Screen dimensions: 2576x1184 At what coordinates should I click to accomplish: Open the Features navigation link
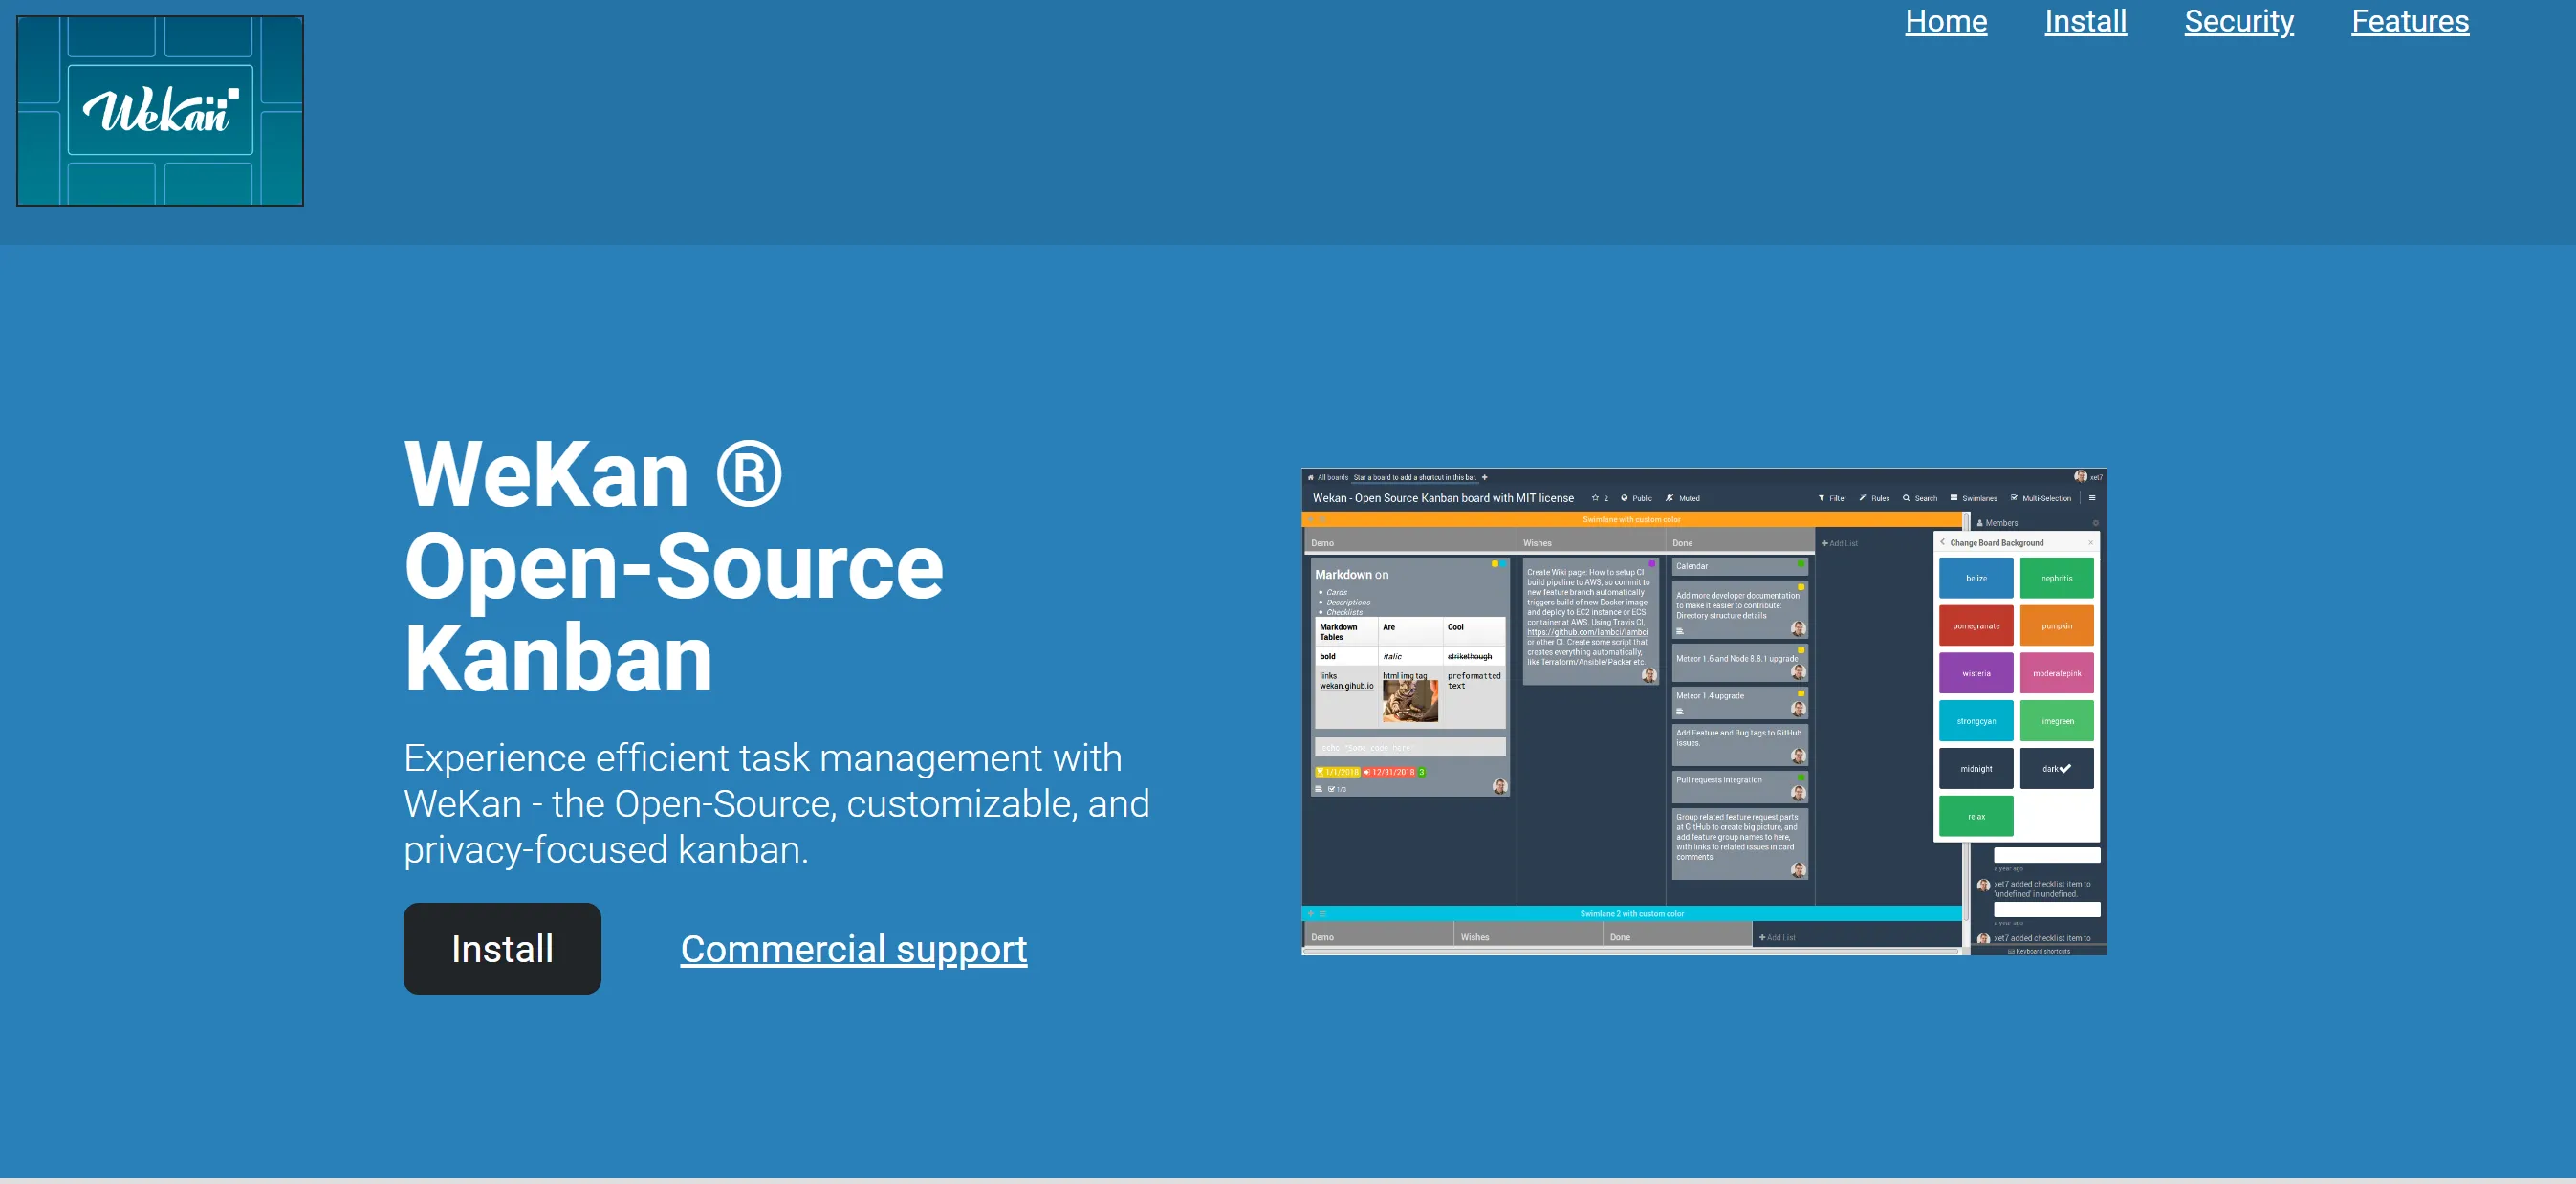(2410, 21)
